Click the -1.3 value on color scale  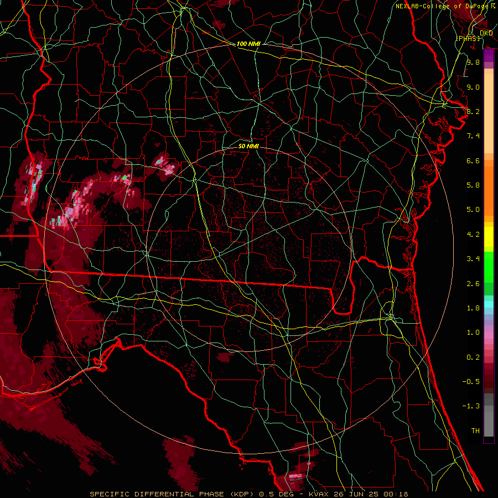pos(471,406)
